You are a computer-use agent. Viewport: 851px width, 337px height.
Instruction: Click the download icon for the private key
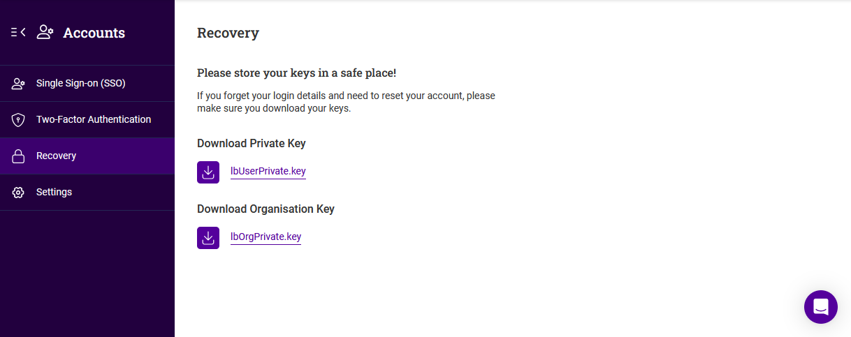coord(208,172)
